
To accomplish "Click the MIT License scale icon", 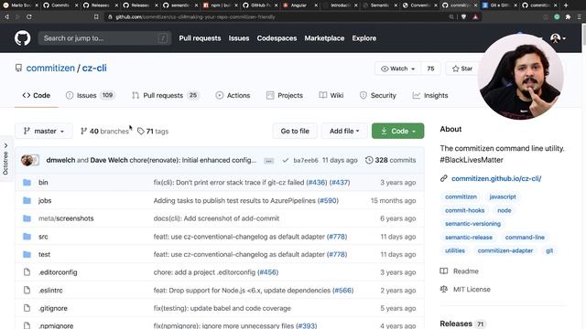I will 443,289.
